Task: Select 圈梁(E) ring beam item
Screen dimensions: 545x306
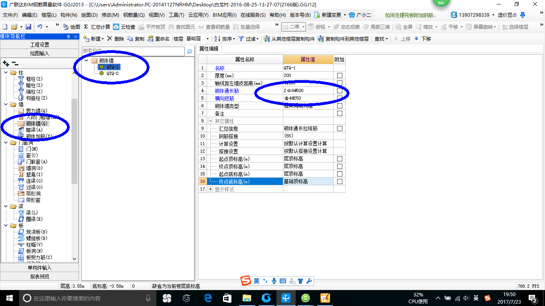Action: click(34, 219)
